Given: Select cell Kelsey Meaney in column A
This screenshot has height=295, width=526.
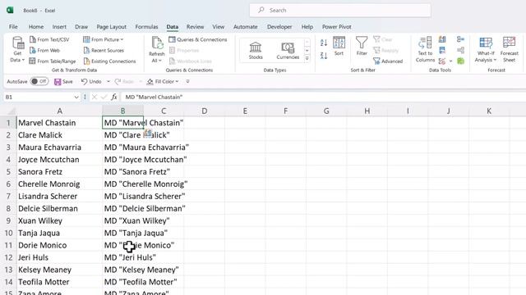Looking at the screenshot, I should (59, 270).
